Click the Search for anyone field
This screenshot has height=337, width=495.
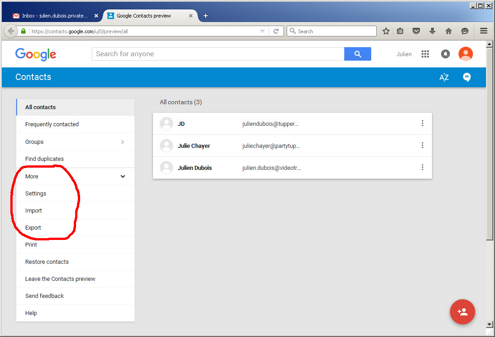tap(218, 54)
